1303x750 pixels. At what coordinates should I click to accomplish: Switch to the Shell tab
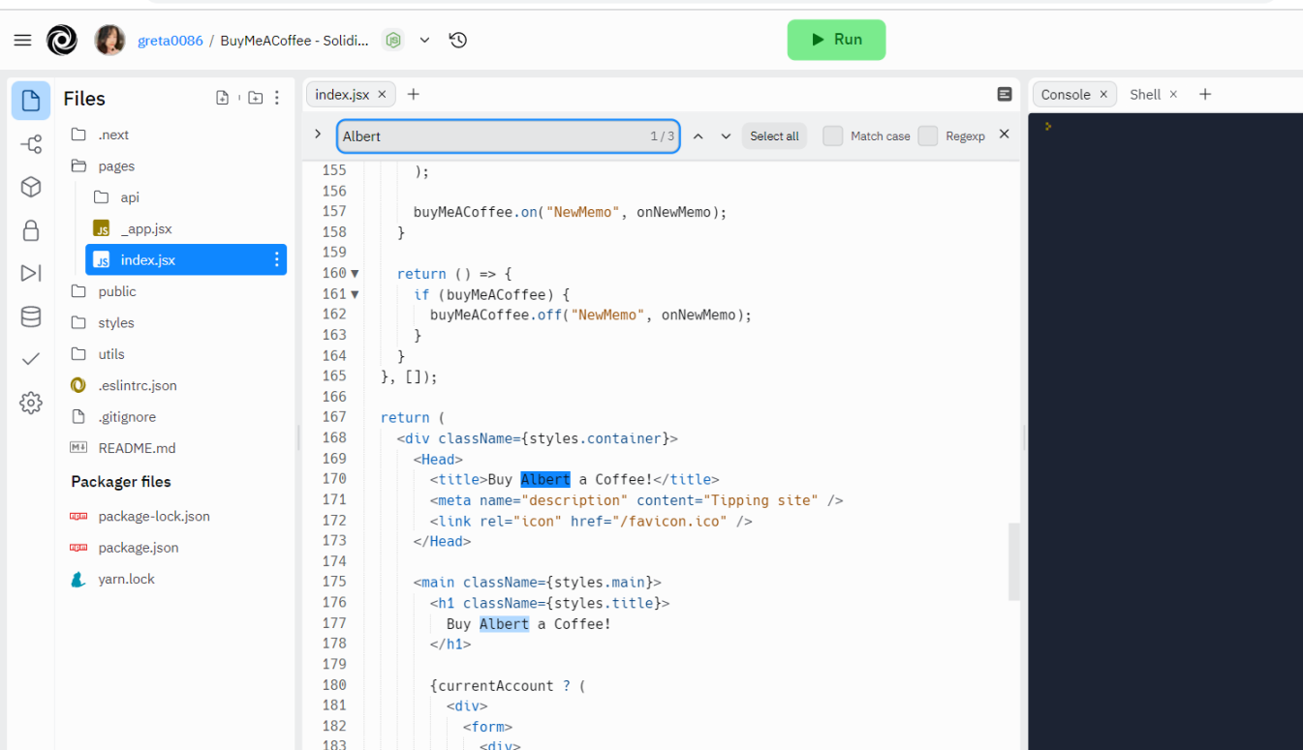1145,94
